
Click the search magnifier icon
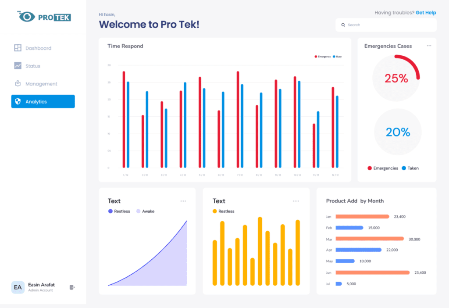(x=343, y=25)
